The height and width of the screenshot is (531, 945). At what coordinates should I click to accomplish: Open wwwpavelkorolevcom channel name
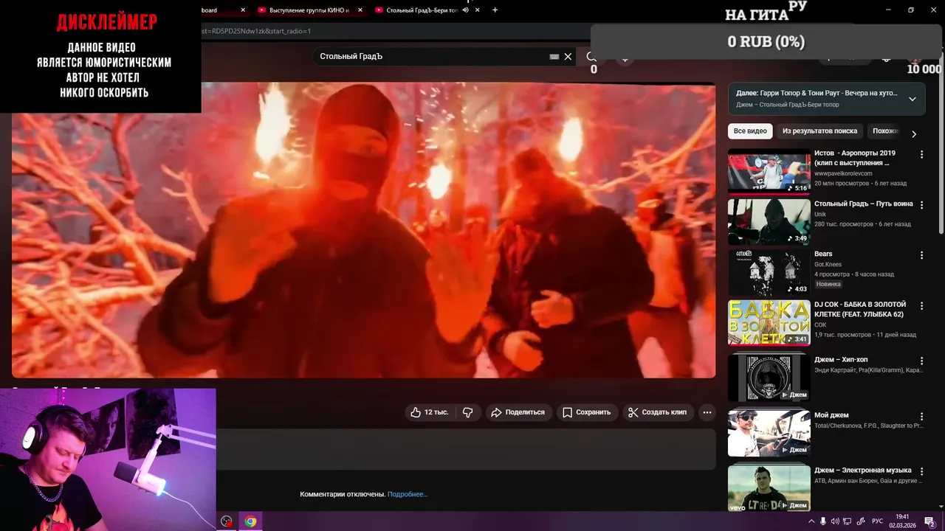coord(843,173)
